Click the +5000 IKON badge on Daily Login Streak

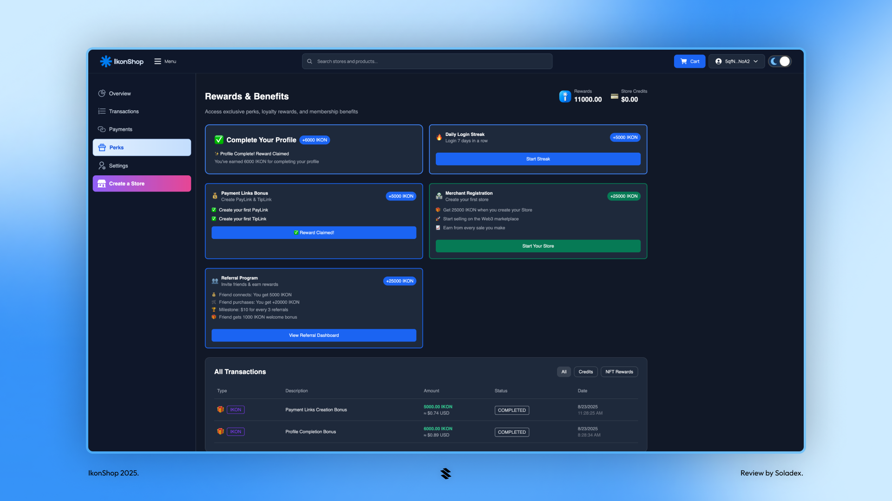(625, 137)
